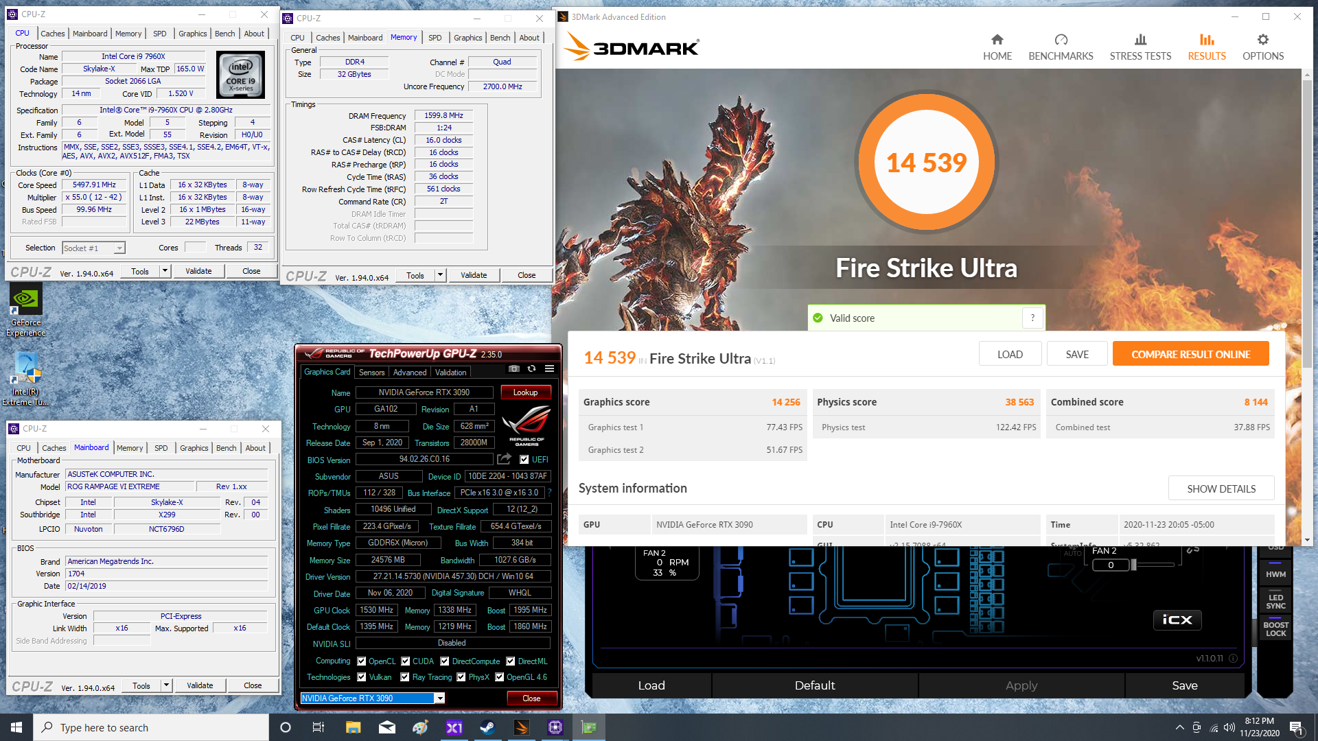Toggle the OpenCL checkbox
This screenshot has width=1318, height=741.
click(362, 661)
